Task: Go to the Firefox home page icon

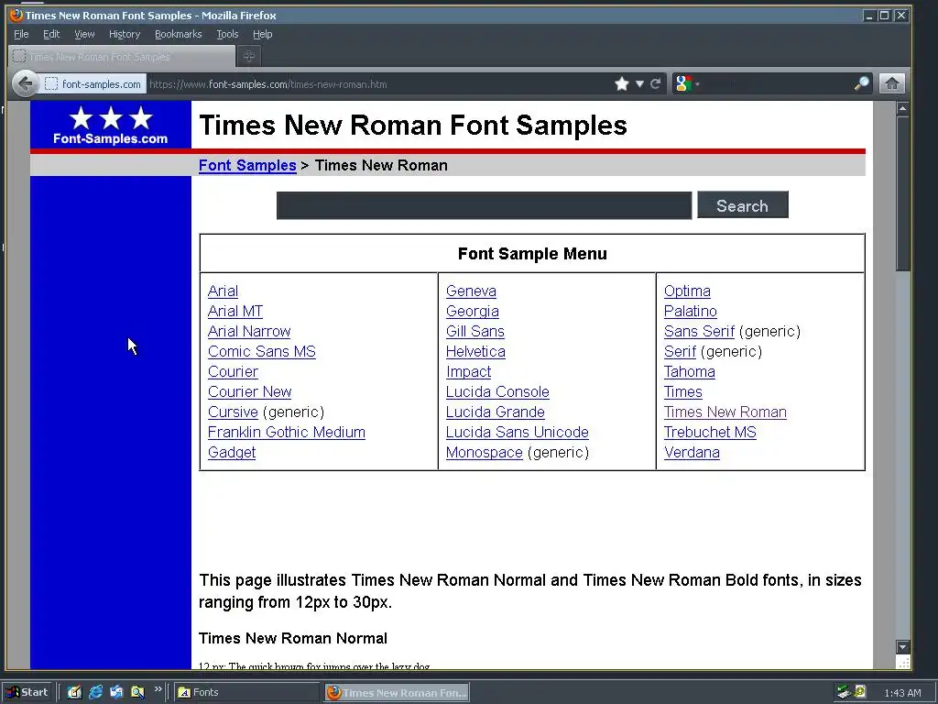Action: 892,83
